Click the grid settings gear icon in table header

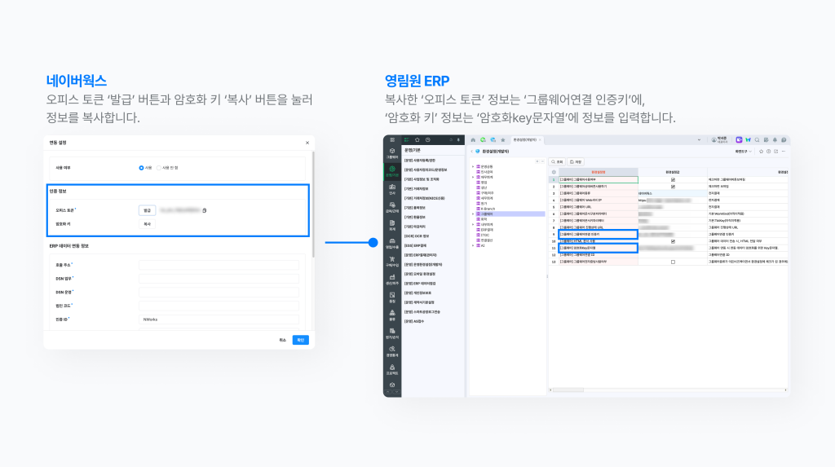[554, 172]
